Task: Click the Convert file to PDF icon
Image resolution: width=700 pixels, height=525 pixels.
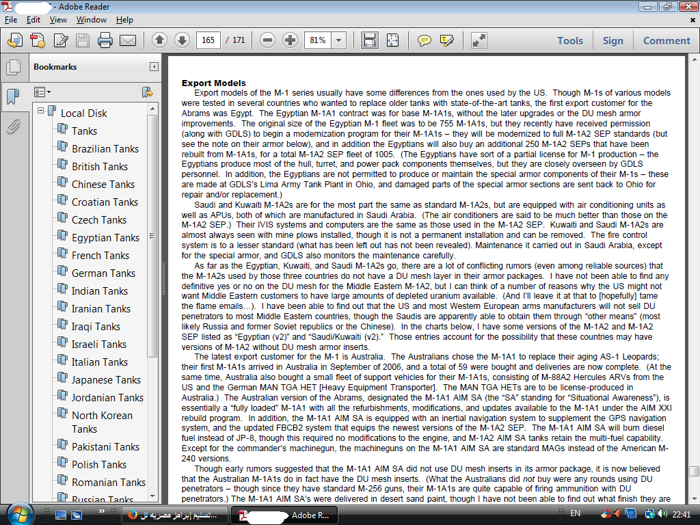Action: [x=38, y=40]
